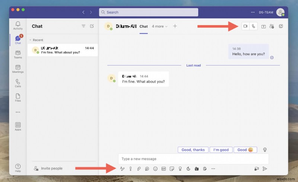
Task: Reply with Good, thanks suggestion
Action: tap(193, 150)
